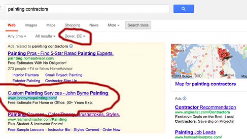Click the painting.homeadvisor.com URL

point(31,58)
